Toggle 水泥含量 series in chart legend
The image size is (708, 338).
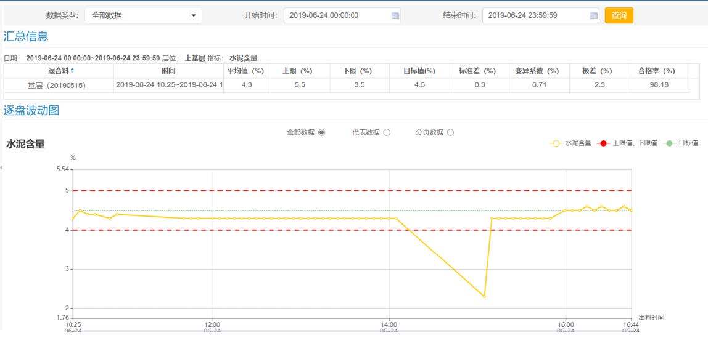click(570, 143)
